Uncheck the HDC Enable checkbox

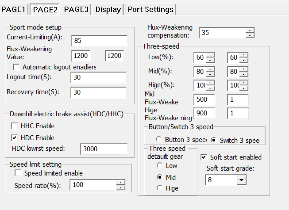(x=15, y=137)
